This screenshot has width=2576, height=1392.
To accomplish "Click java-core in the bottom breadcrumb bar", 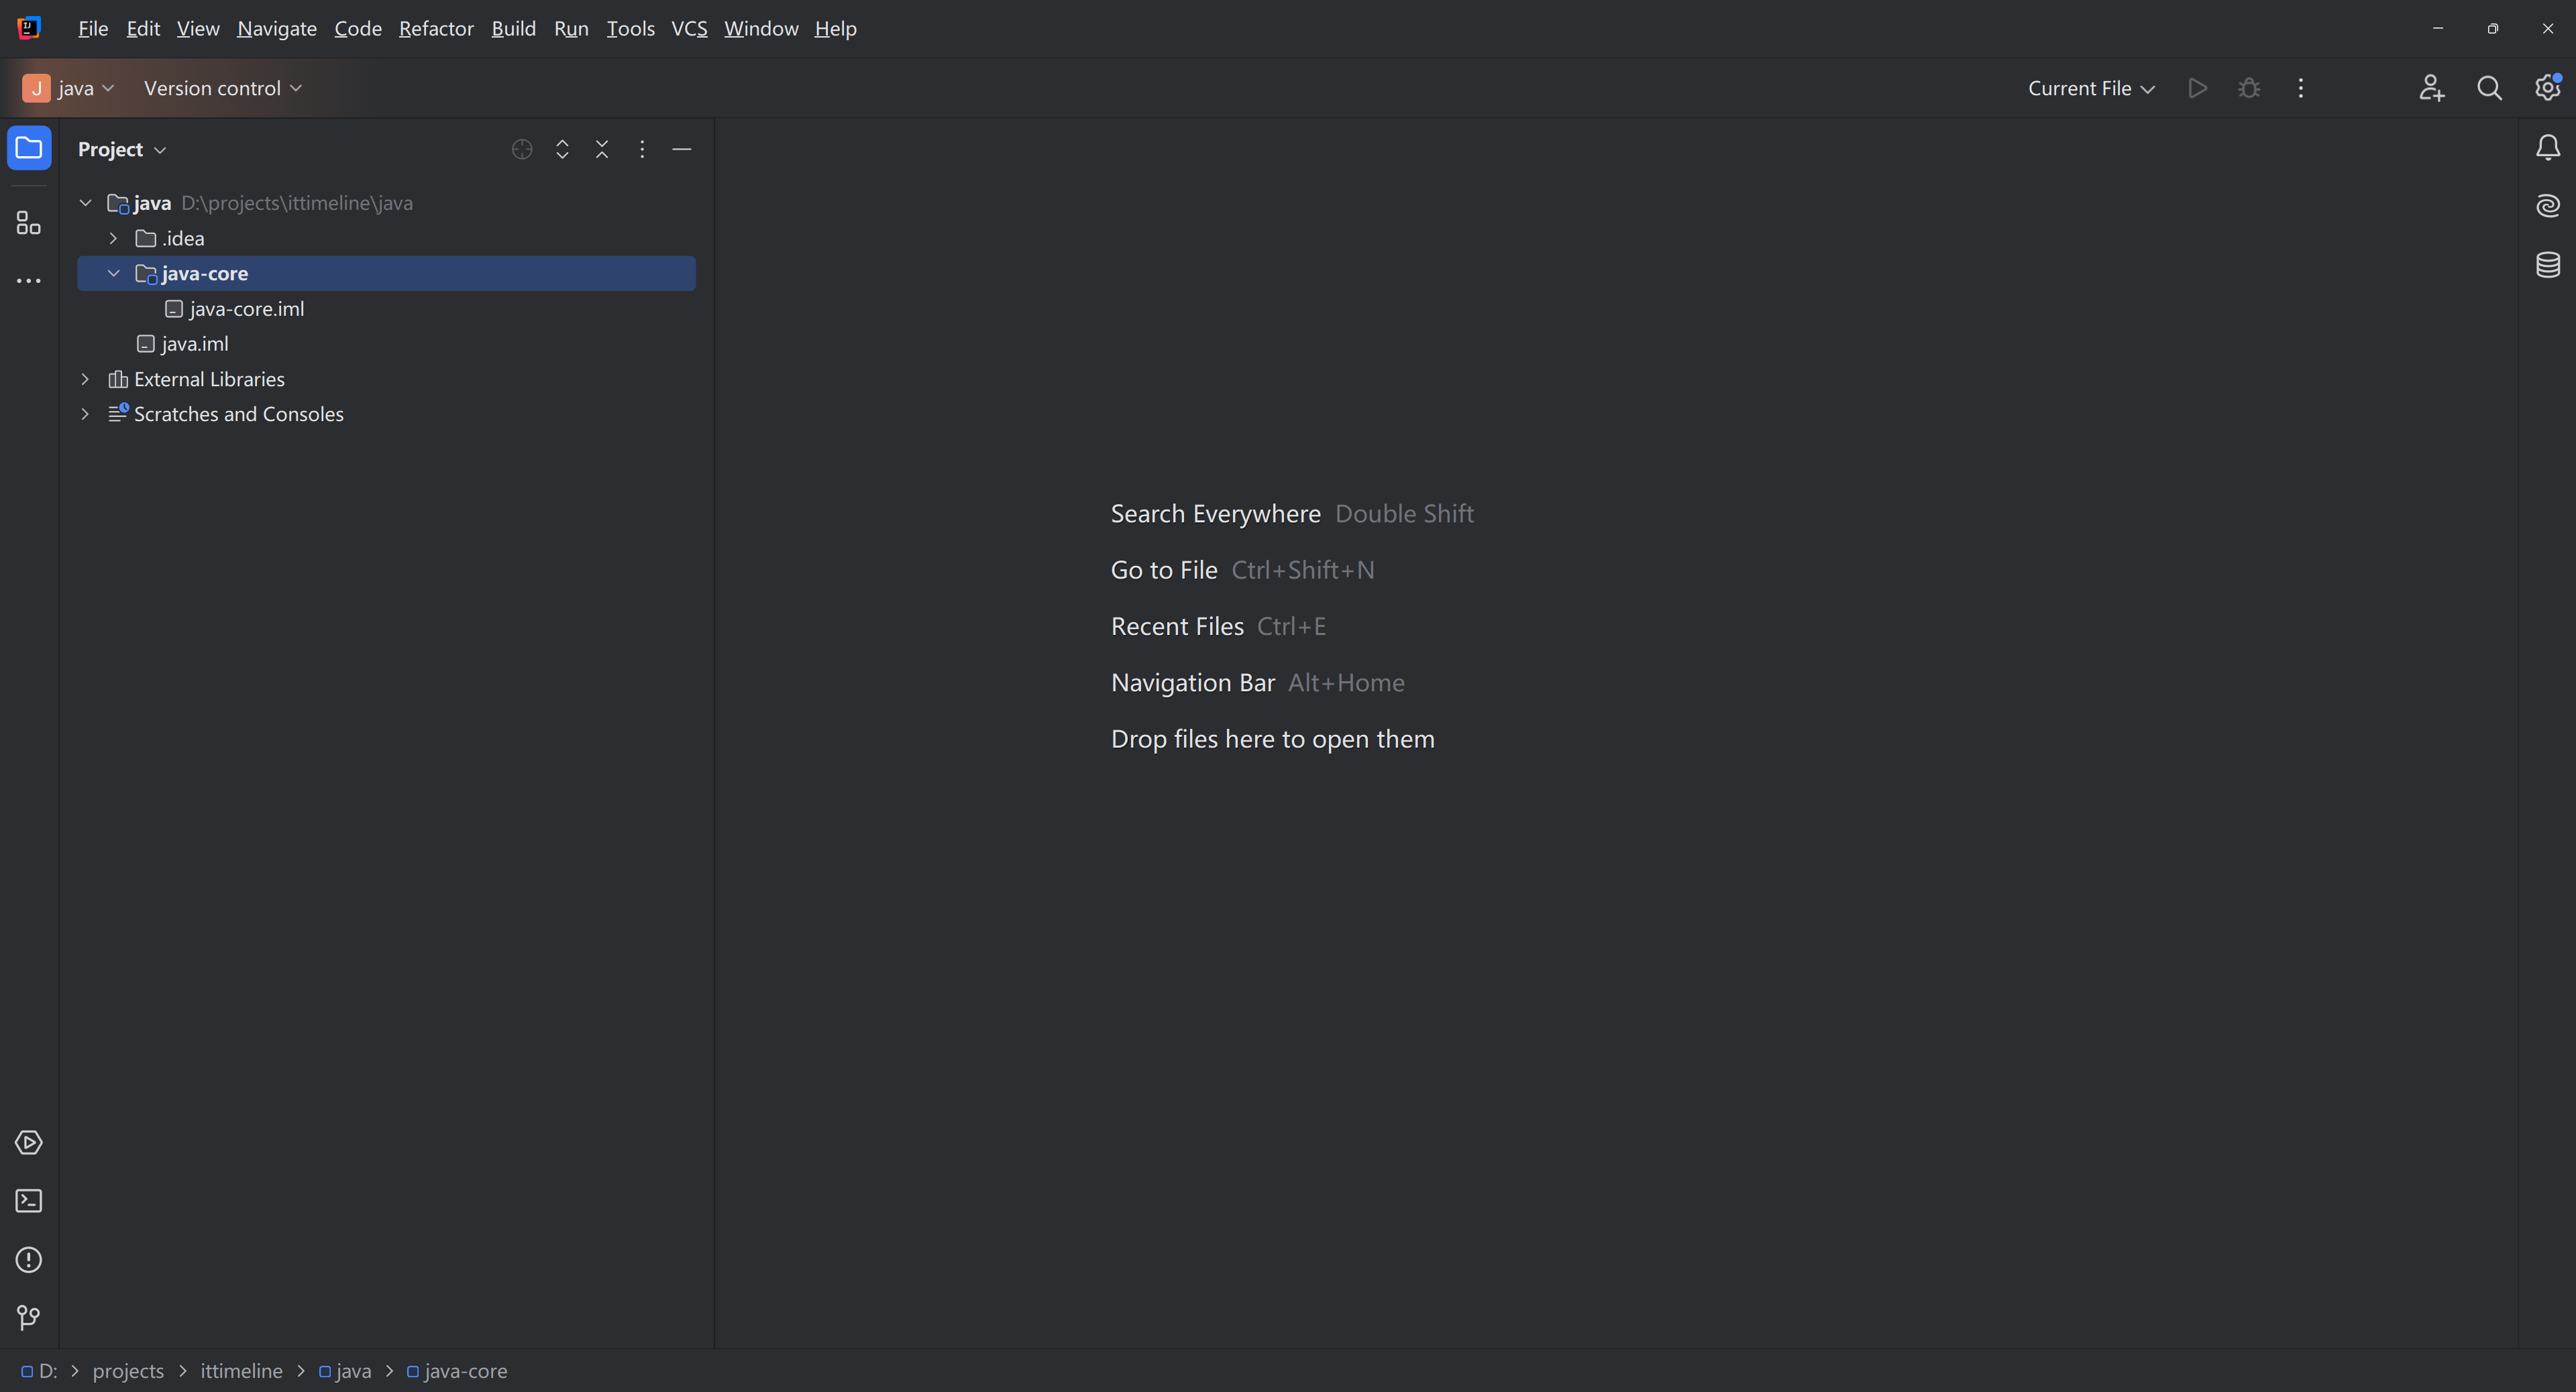I will tap(465, 1371).
